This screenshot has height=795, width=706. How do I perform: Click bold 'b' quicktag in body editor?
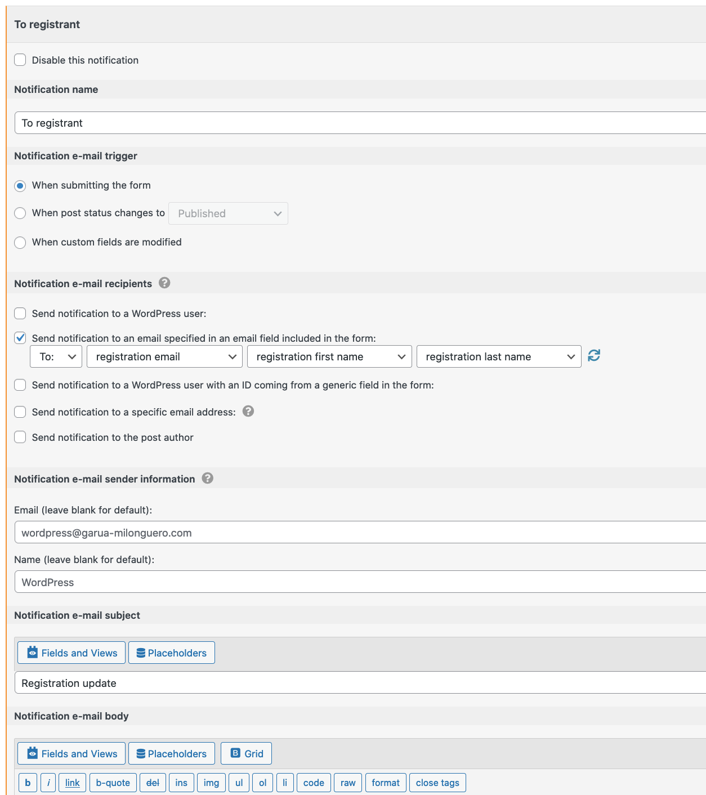point(28,783)
